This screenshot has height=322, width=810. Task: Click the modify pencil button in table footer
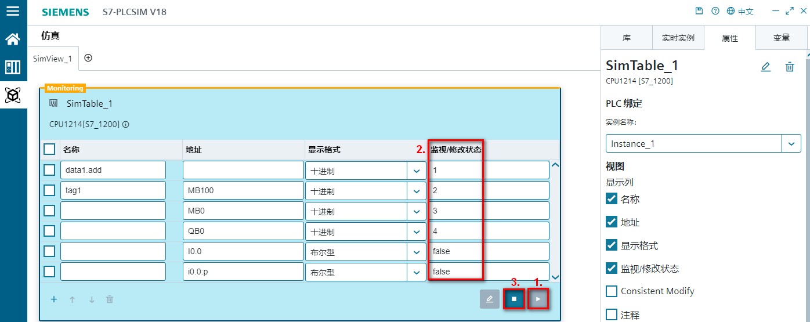pos(489,299)
